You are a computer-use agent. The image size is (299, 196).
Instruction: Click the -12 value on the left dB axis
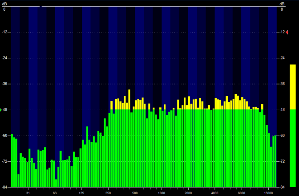pyautogui.click(x=4, y=32)
